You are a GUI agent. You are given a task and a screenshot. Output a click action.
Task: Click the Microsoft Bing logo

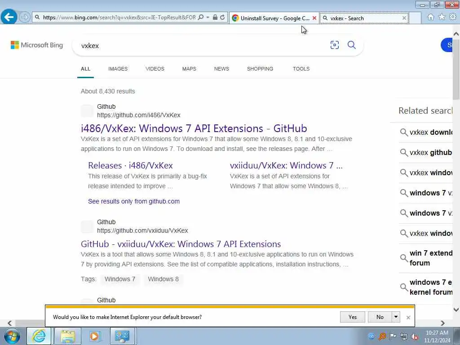tap(37, 45)
